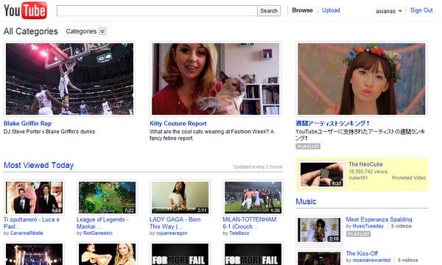
Task: Open The Kiss-Off title link
Action: (362, 253)
